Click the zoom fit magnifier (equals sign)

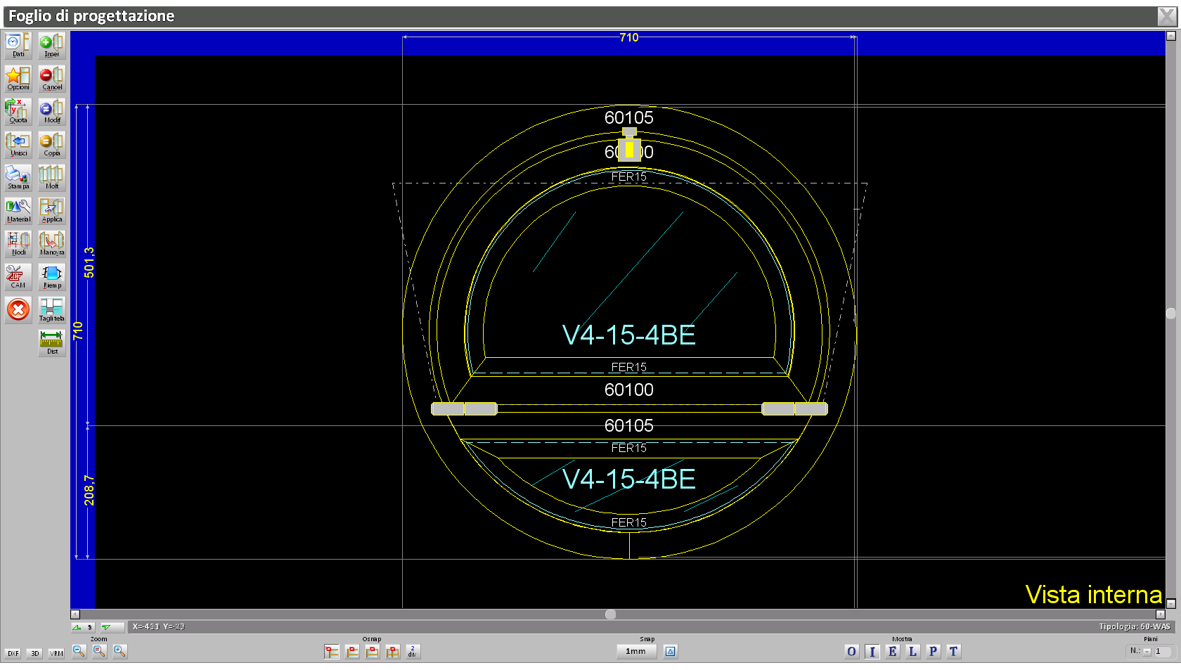(99, 652)
